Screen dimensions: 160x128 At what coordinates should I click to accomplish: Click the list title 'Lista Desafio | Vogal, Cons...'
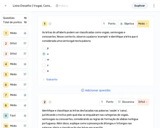click(x=32, y=6)
